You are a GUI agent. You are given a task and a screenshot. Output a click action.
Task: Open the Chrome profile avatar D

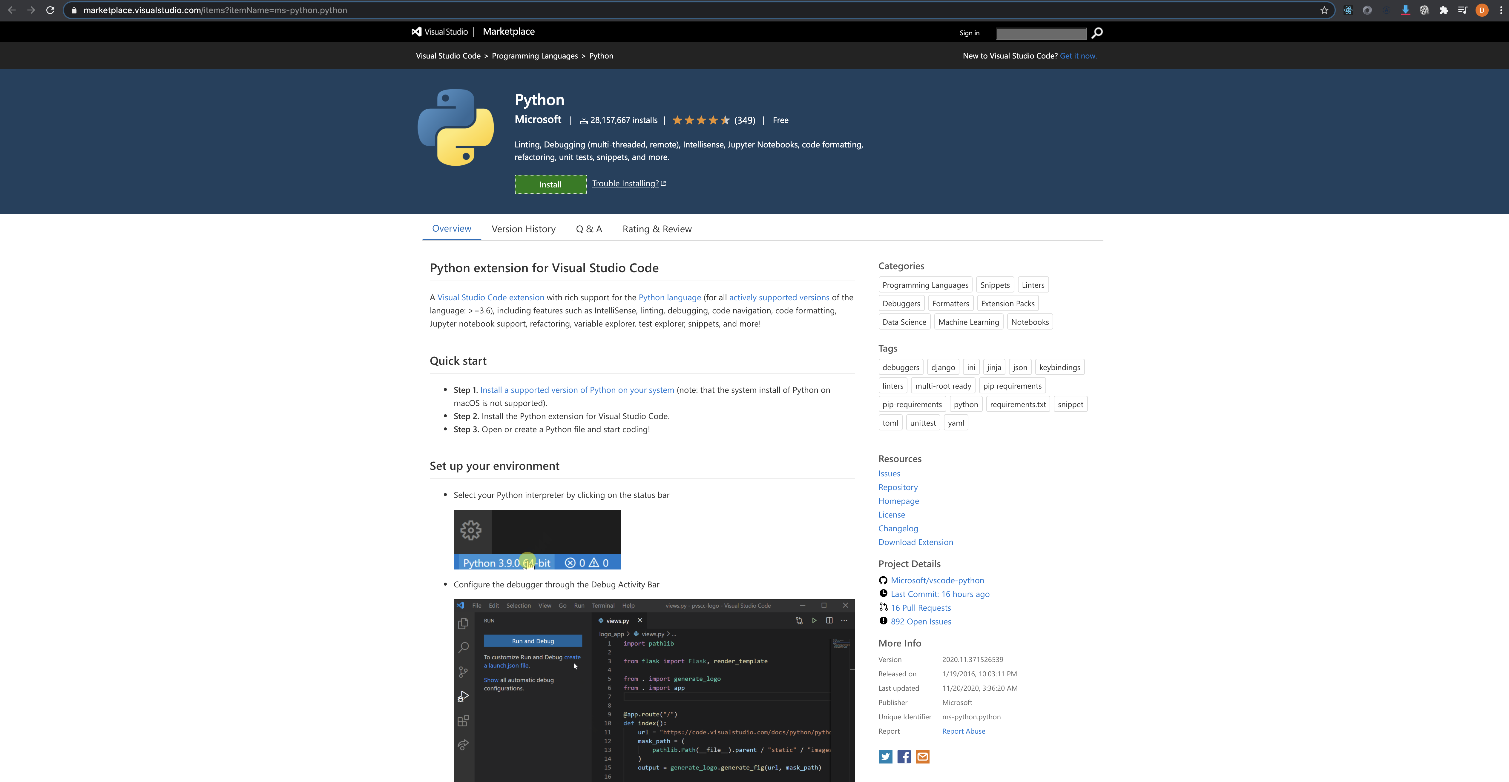[x=1482, y=10]
